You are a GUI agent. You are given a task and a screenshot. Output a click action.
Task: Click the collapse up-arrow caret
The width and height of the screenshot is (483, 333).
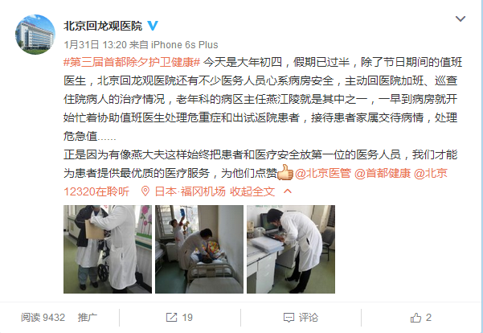(x=288, y=191)
